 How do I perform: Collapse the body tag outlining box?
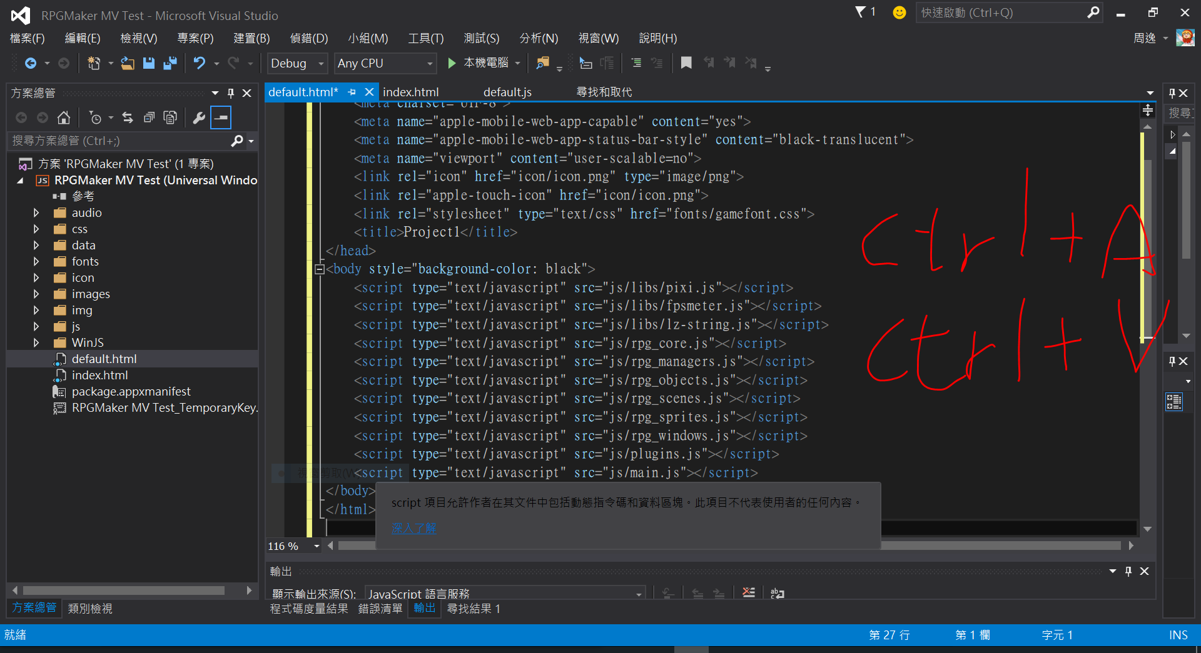tap(320, 269)
